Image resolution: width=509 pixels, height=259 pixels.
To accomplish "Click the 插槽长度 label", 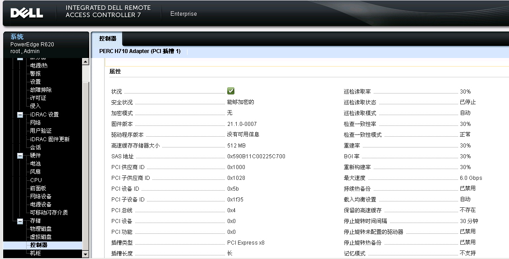I will tap(122, 254).
